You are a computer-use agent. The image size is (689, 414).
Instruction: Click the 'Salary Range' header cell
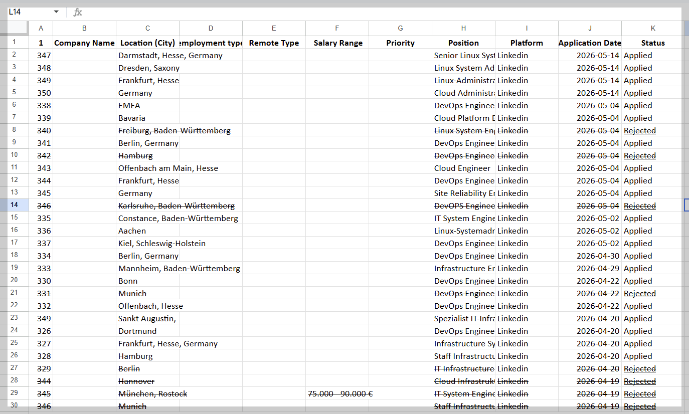tap(337, 43)
